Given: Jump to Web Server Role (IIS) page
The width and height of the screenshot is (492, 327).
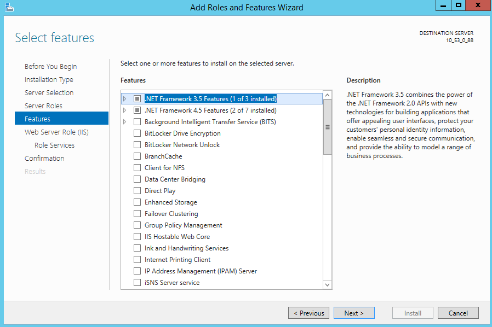Looking at the screenshot, I should click(56, 132).
